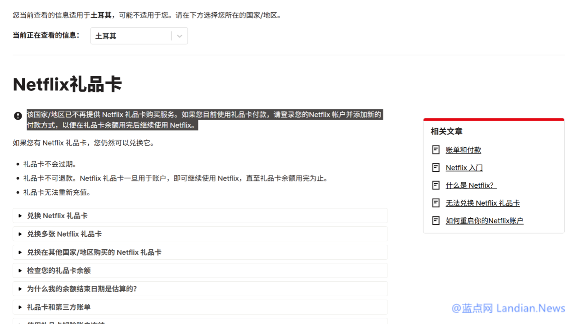Click the chevron arrow in country selector
The image size is (576, 324).
coord(180,36)
